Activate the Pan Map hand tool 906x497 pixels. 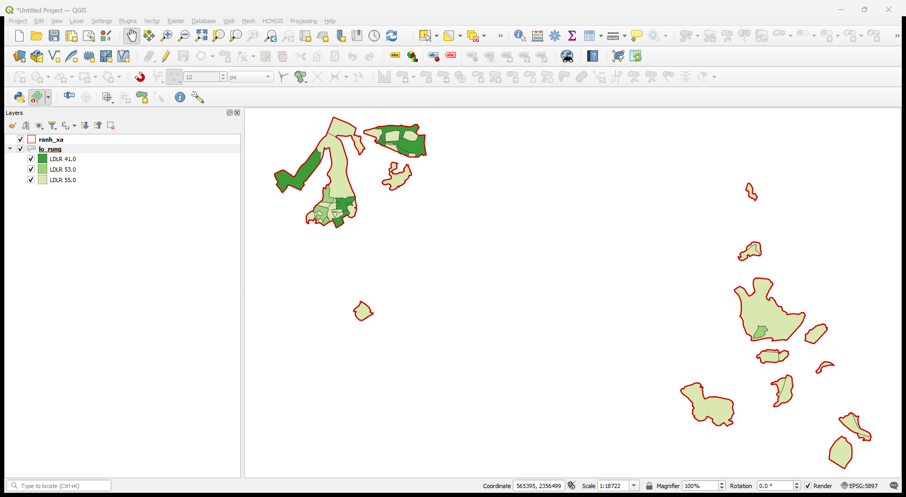click(x=132, y=36)
